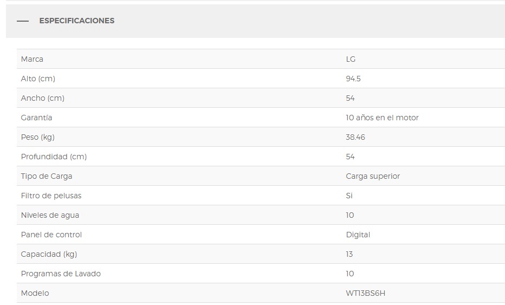
Task: Select the Marca row label
Action: [x=32, y=59]
